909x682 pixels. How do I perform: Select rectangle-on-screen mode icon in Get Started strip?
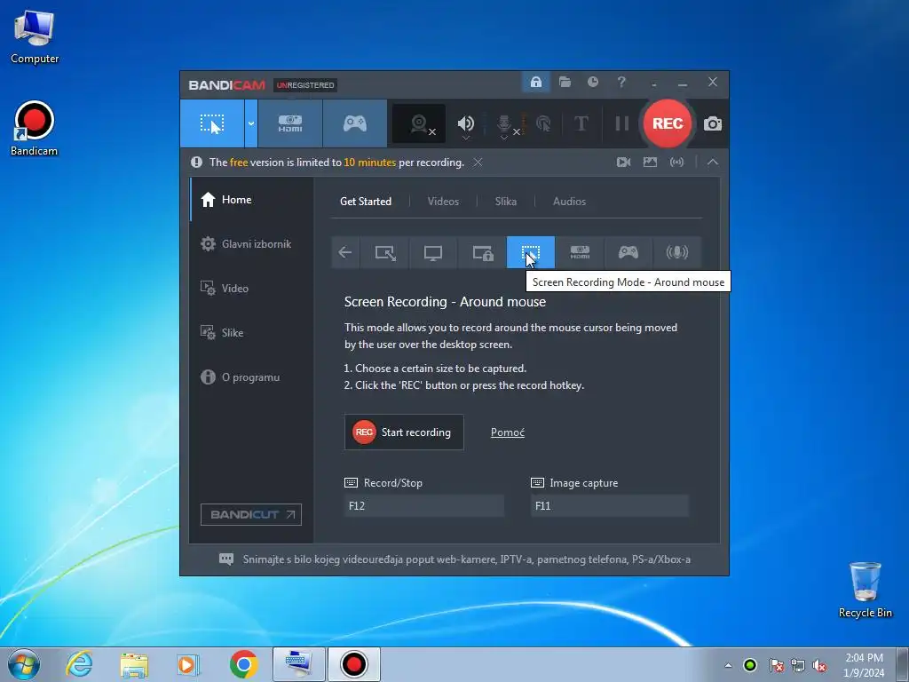[385, 252]
